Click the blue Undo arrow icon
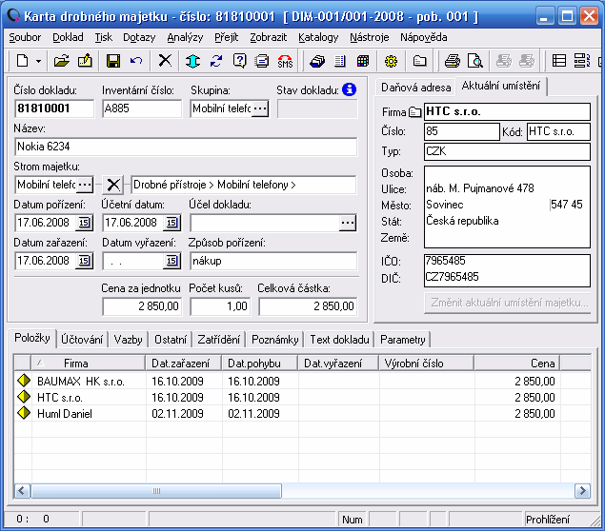This screenshot has height=531, width=605. [136, 61]
